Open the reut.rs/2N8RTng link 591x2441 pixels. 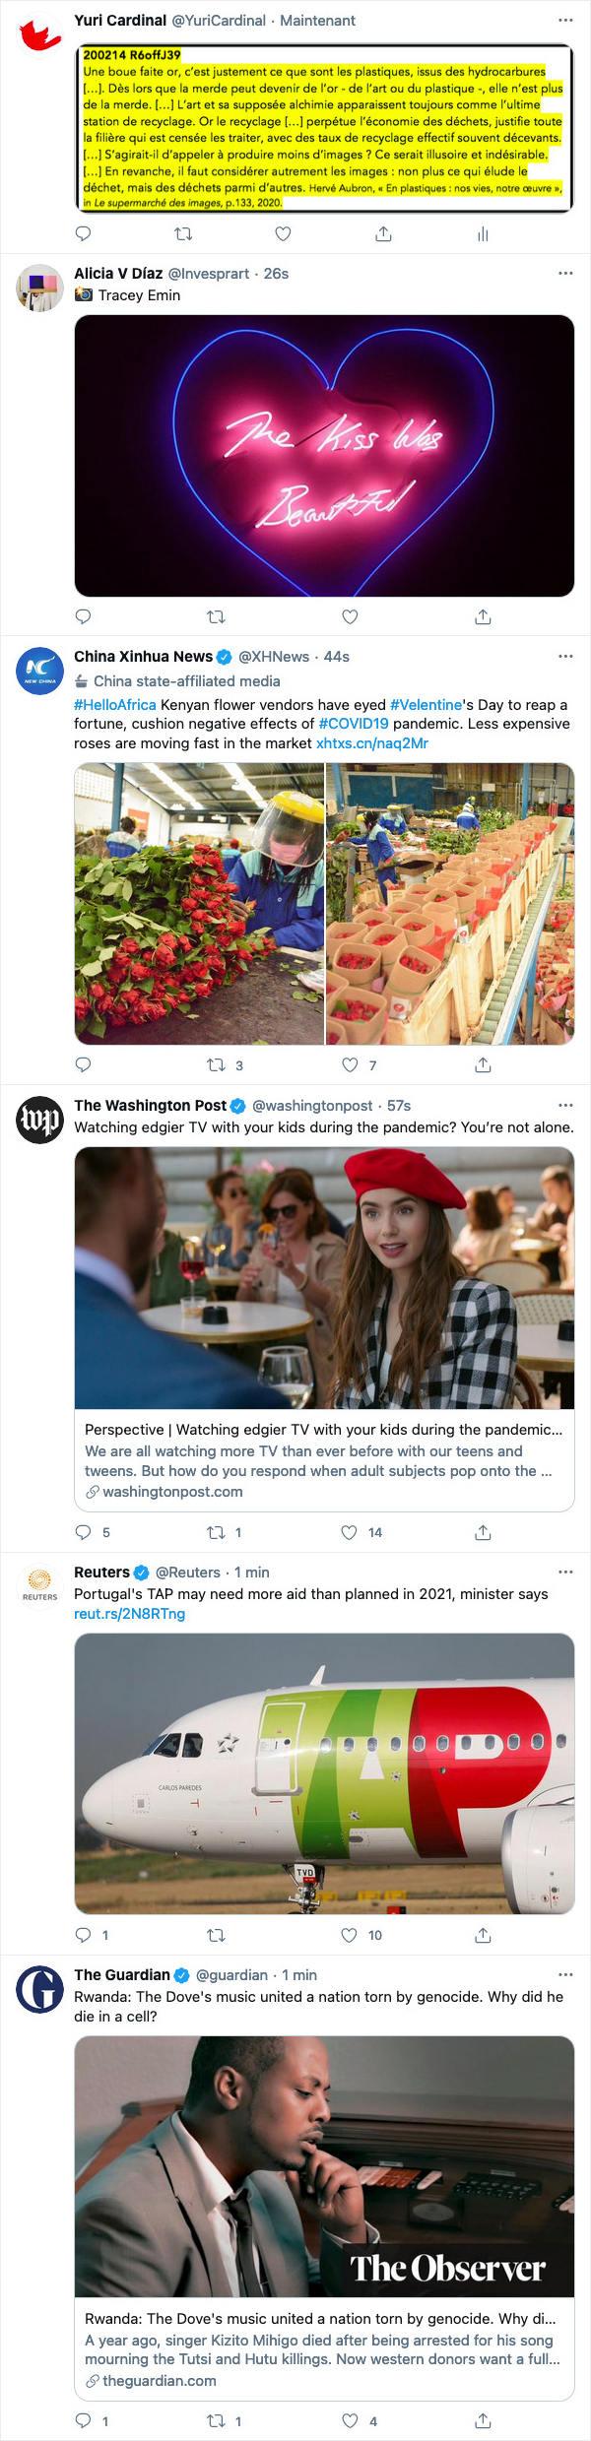point(129,1614)
